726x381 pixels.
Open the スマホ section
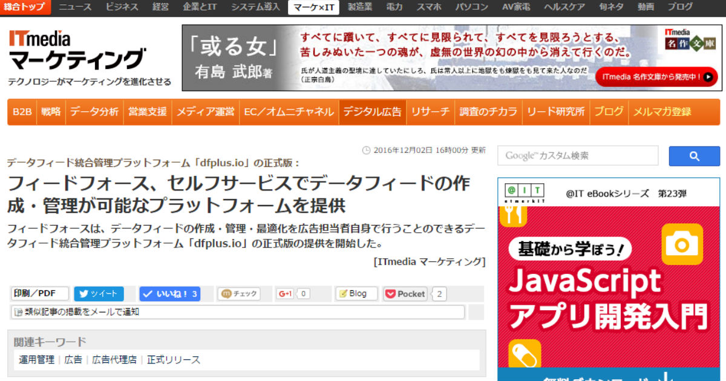(x=429, y=7)
